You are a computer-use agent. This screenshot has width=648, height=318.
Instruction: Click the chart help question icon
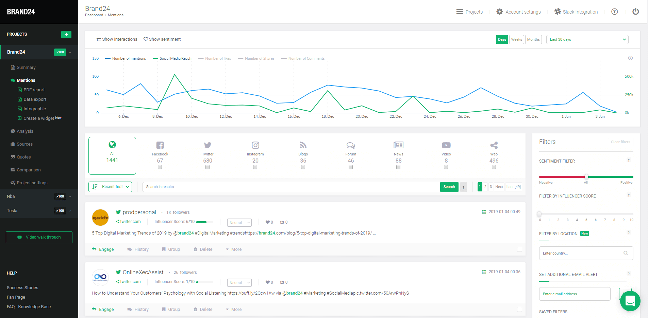click(x=630, y=58)
